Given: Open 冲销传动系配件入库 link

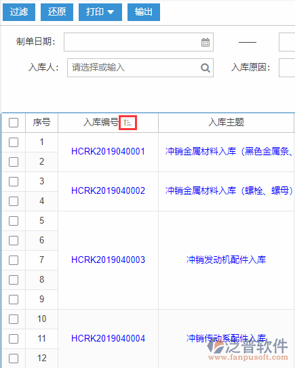Looking at the screenshot, I should (x=226, y=338).
